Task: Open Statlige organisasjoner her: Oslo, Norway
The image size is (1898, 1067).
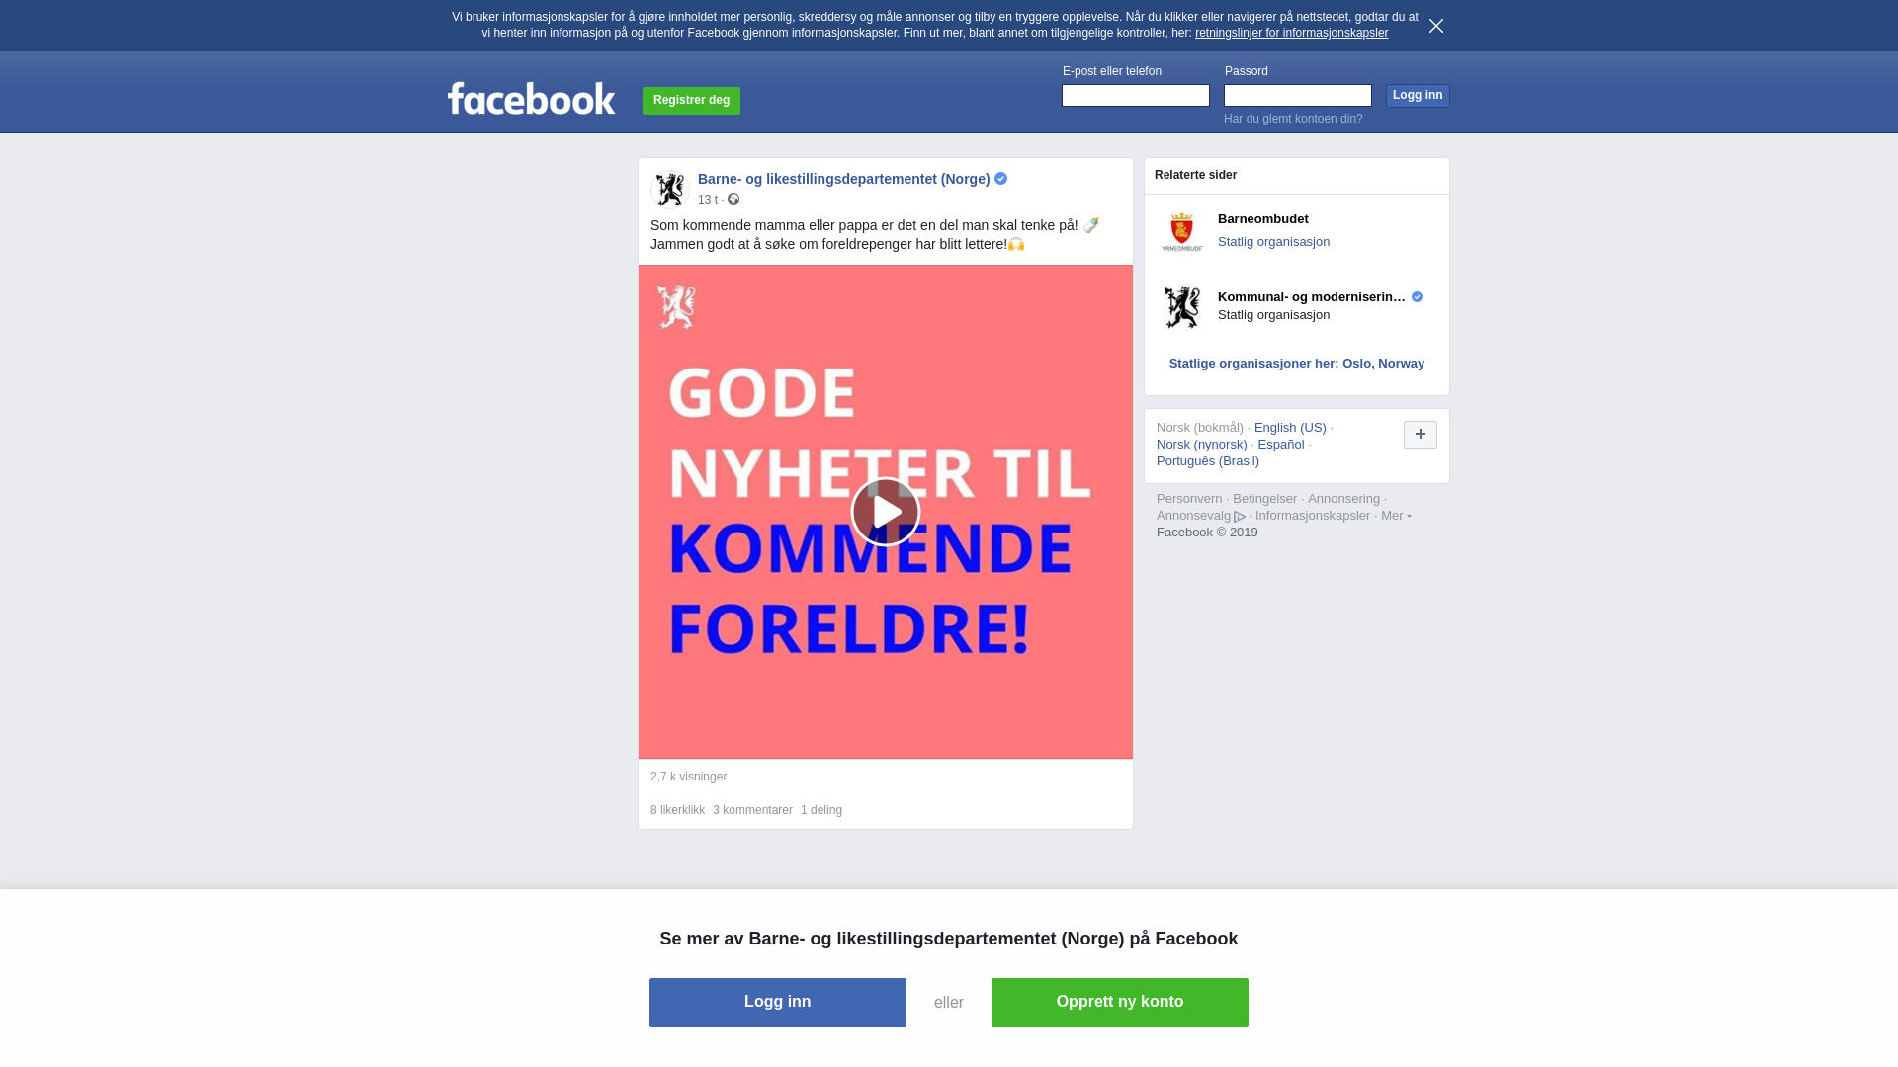Action: [x=1297, y=364]
